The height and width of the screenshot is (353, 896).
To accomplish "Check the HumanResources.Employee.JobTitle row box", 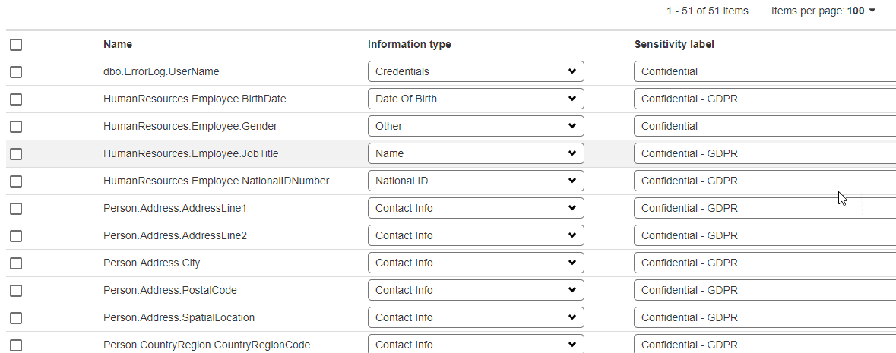I will coord(16,154).
